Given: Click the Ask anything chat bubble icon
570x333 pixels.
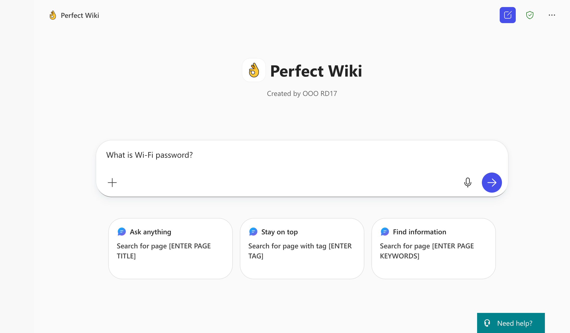Looking at the screenshot, I should pos(122,232).
